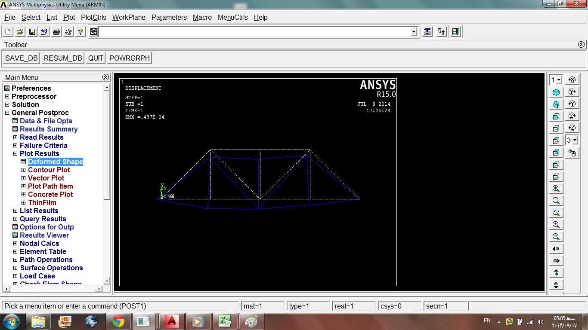Click the Raise Hidden icon with stacked layers
This screenshot has width=588, height=330.
click(427, 32)
